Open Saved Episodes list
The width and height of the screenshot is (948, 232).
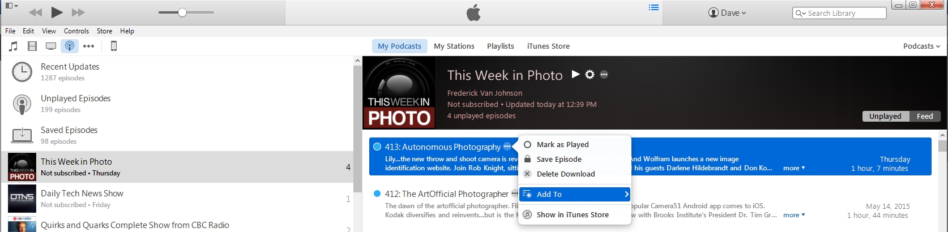[x=177, y=135]
